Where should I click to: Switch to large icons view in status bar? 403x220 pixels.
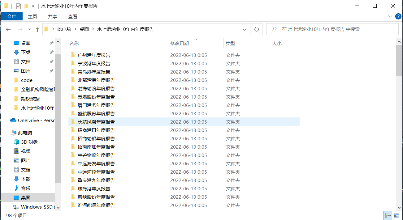click(396, 216)
